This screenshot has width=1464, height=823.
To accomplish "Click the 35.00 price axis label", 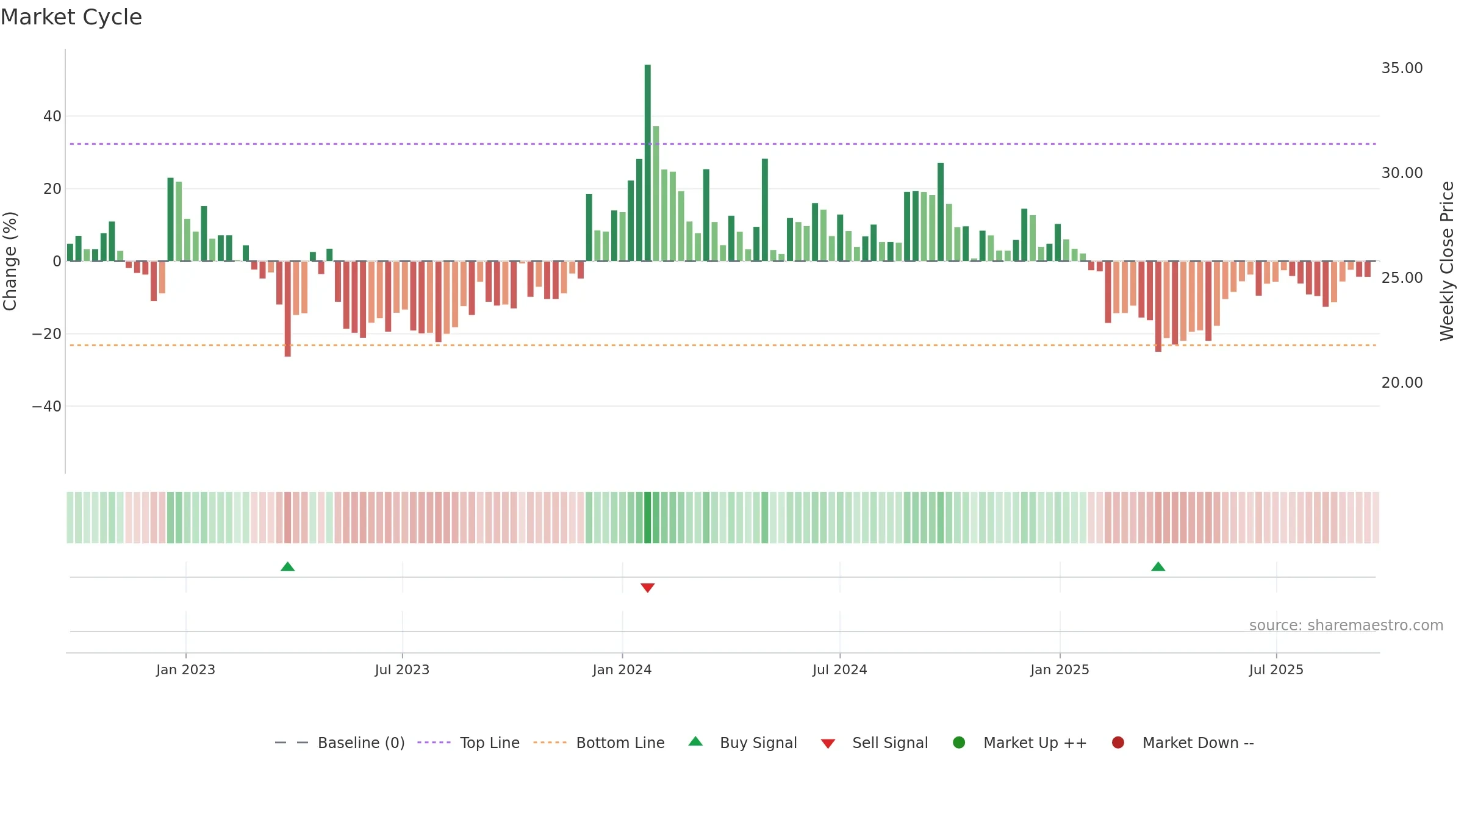I will coord(1402,68).
